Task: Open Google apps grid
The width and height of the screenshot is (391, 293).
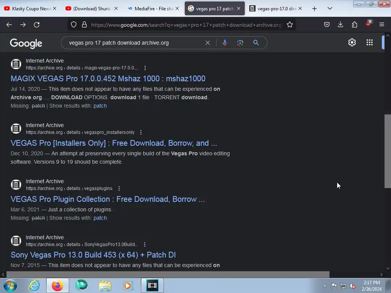Action: [x=370, y=42]
